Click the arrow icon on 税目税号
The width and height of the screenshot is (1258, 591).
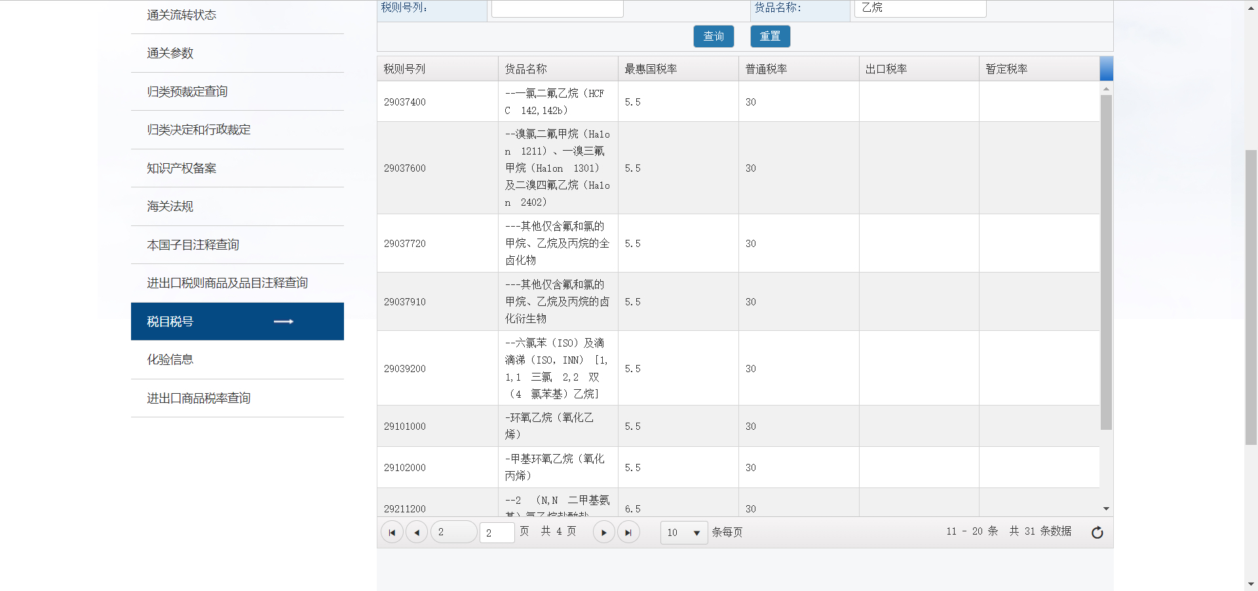[283, 321]
